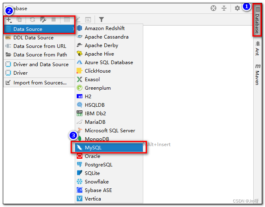
Task: Select ClickHouse data source
Action: tap(109, 71)
